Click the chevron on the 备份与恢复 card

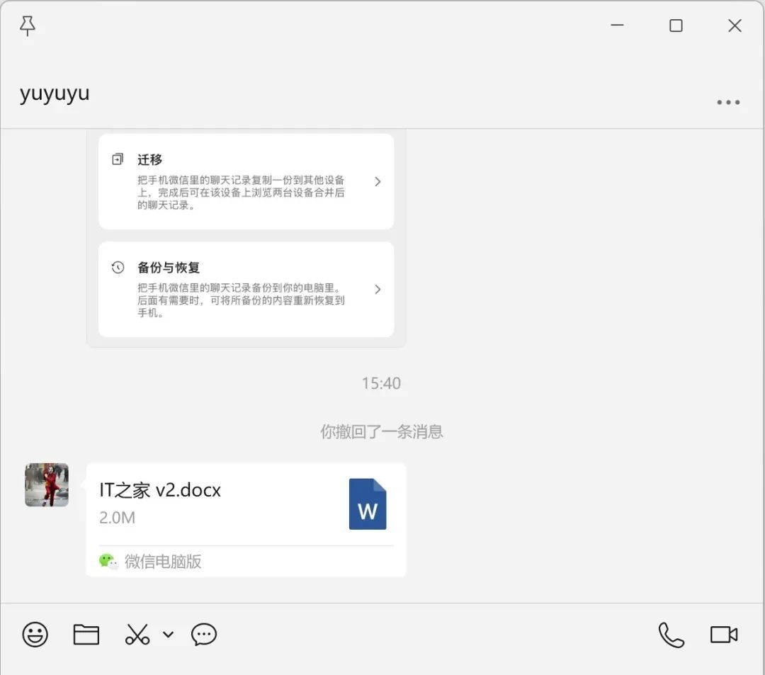(378, 289)
